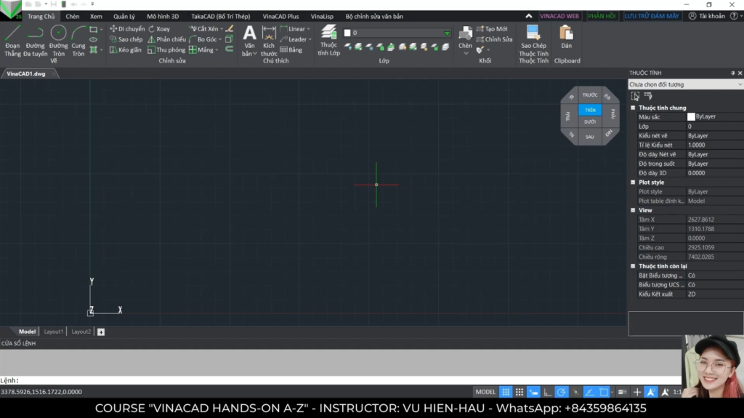Click the ellipse draw tool icon
Screen dimensions: 744x418
(94, 39)
